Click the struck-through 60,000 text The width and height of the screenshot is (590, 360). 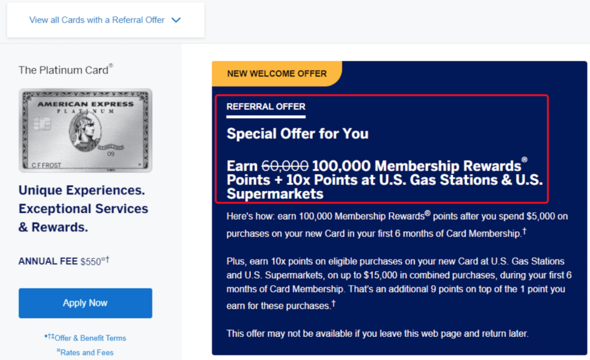coord(285,166)
